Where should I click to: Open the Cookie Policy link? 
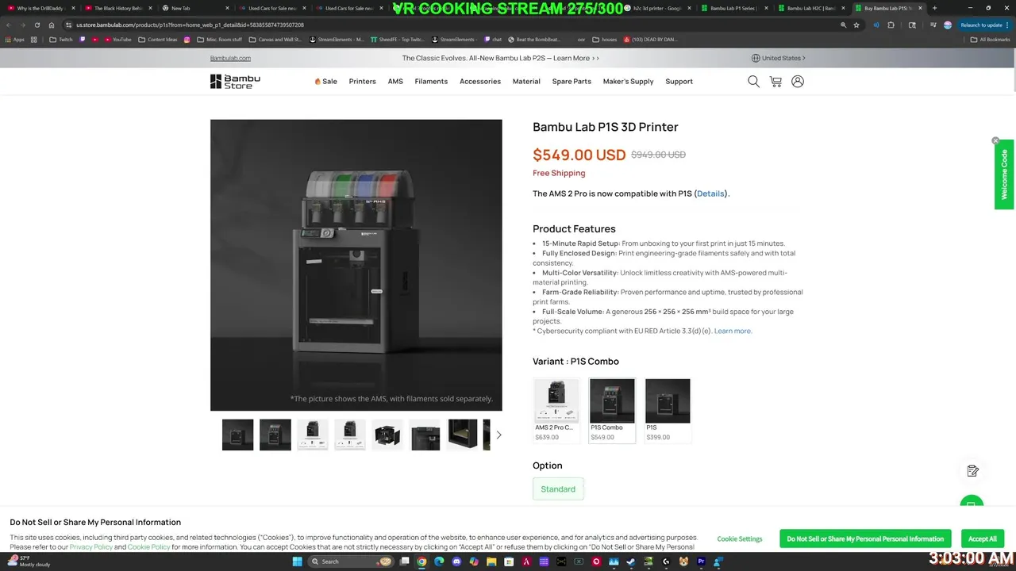(148, 547)
